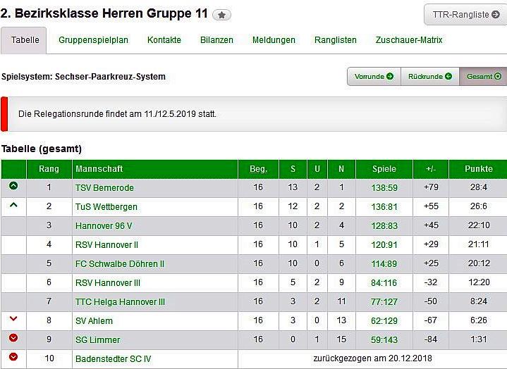Click the favorite star icon beside title
The width and height of the screenshot is (507, 369).
point(221,15)
